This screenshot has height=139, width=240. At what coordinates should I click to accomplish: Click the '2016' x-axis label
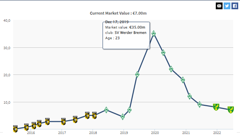(x=31, y=133)
